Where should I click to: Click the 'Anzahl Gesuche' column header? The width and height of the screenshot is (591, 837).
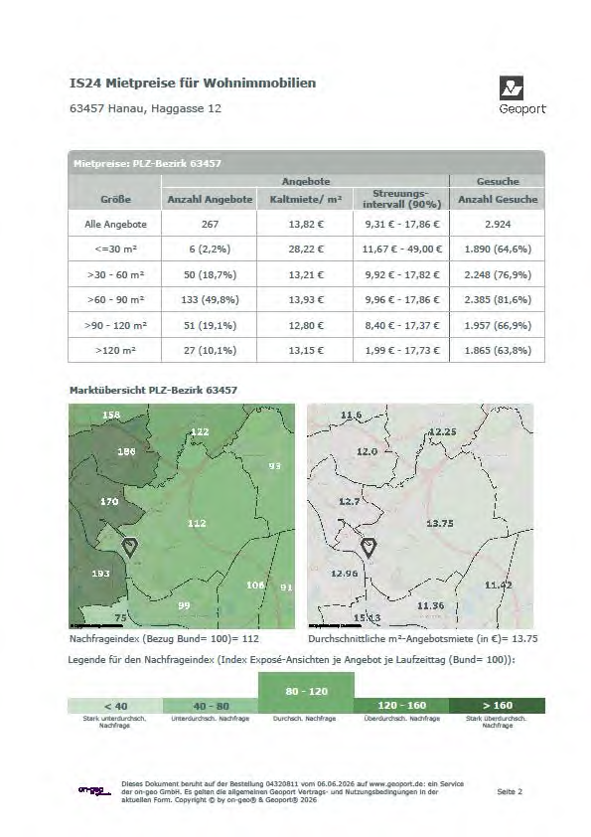(x=498, y=199)
